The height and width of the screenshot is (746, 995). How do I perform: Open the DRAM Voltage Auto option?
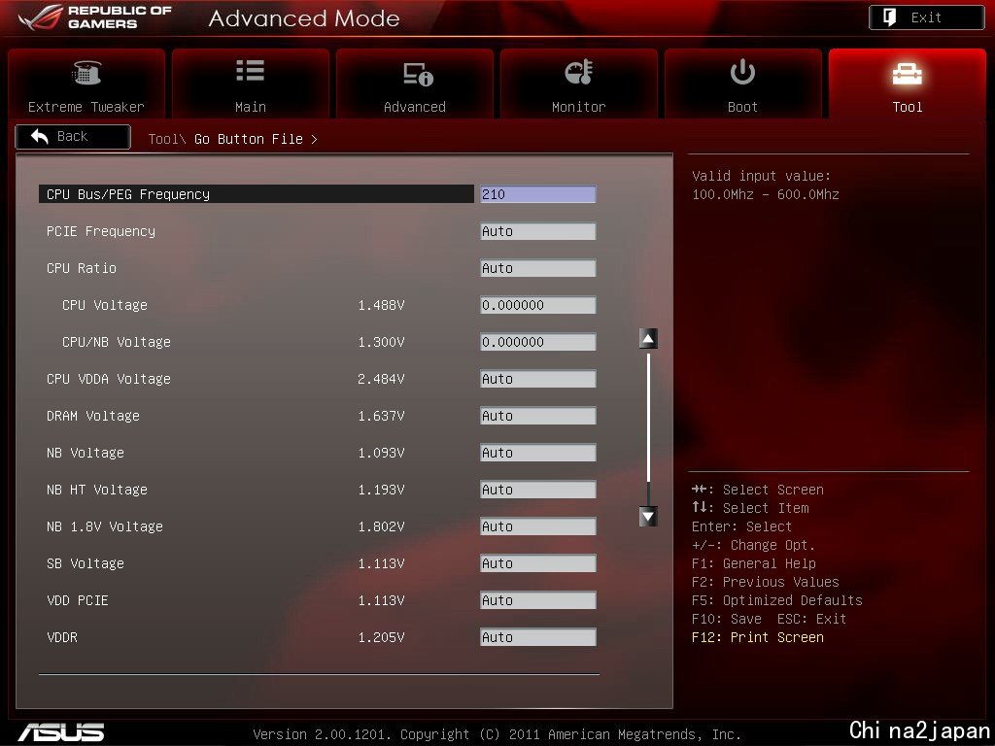coord(537,416)
